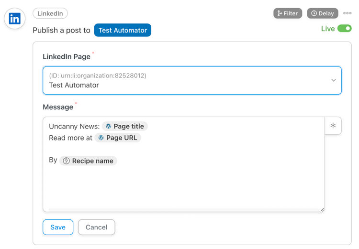
Task: Click the "Uncanny News:" text in message
Action: 74,127
